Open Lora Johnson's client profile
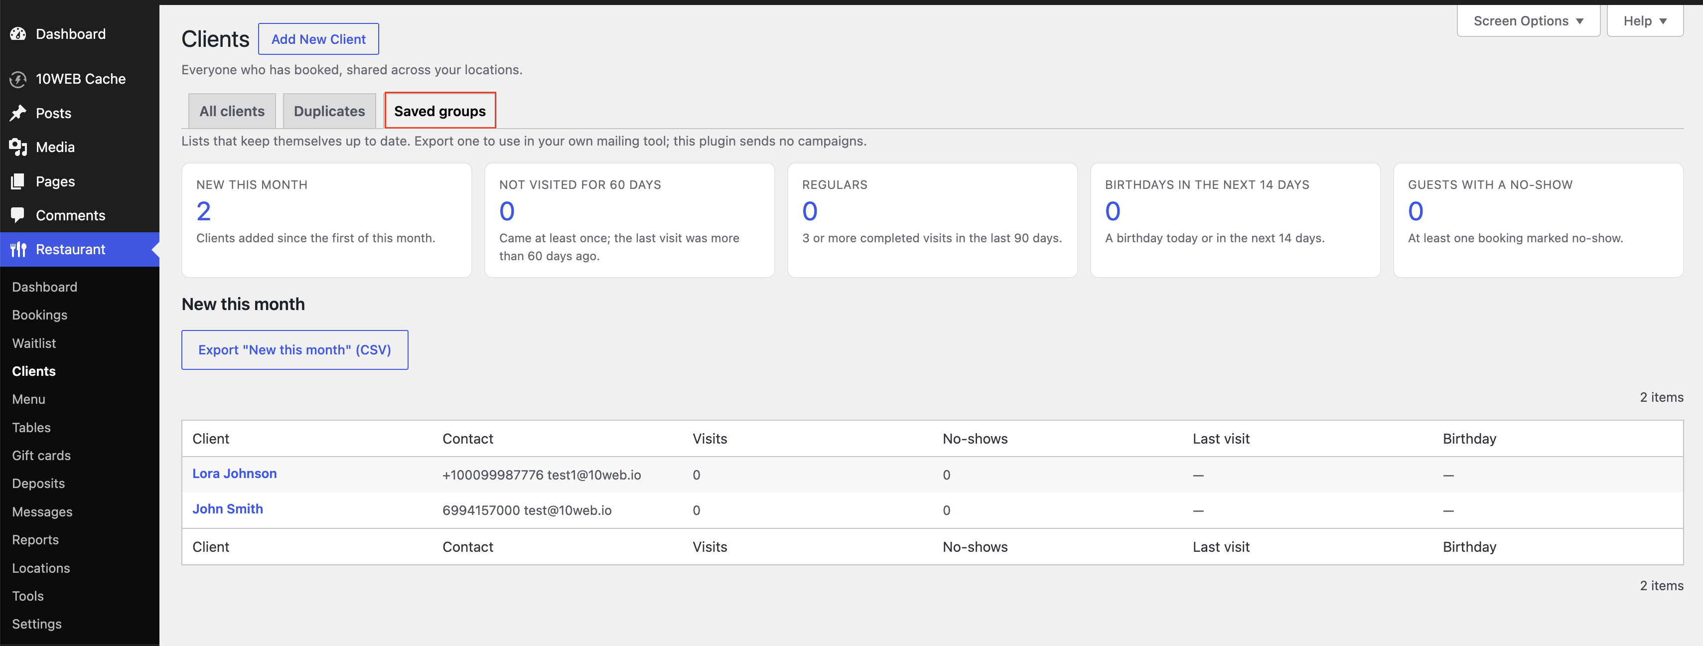The width and height of the screenshot is (1703, 646). 235,474
